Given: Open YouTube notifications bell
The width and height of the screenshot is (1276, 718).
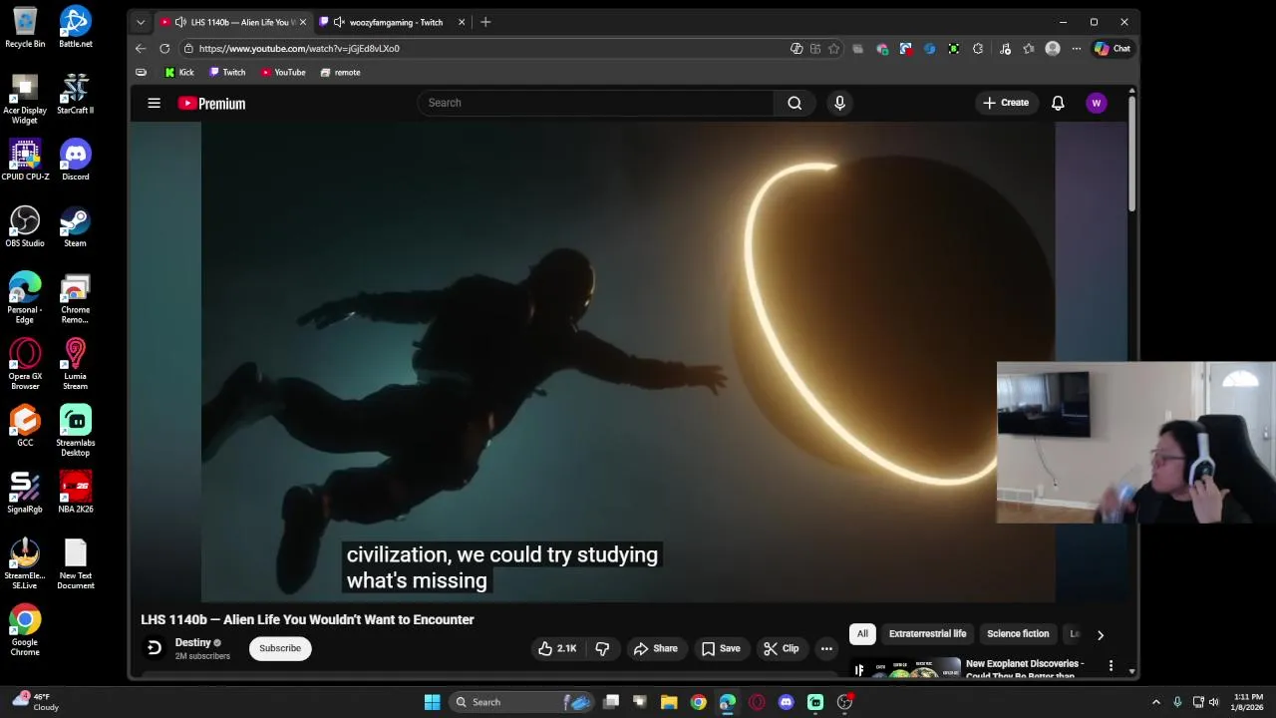Looking at the screenshot, I should coord(1058,103).
